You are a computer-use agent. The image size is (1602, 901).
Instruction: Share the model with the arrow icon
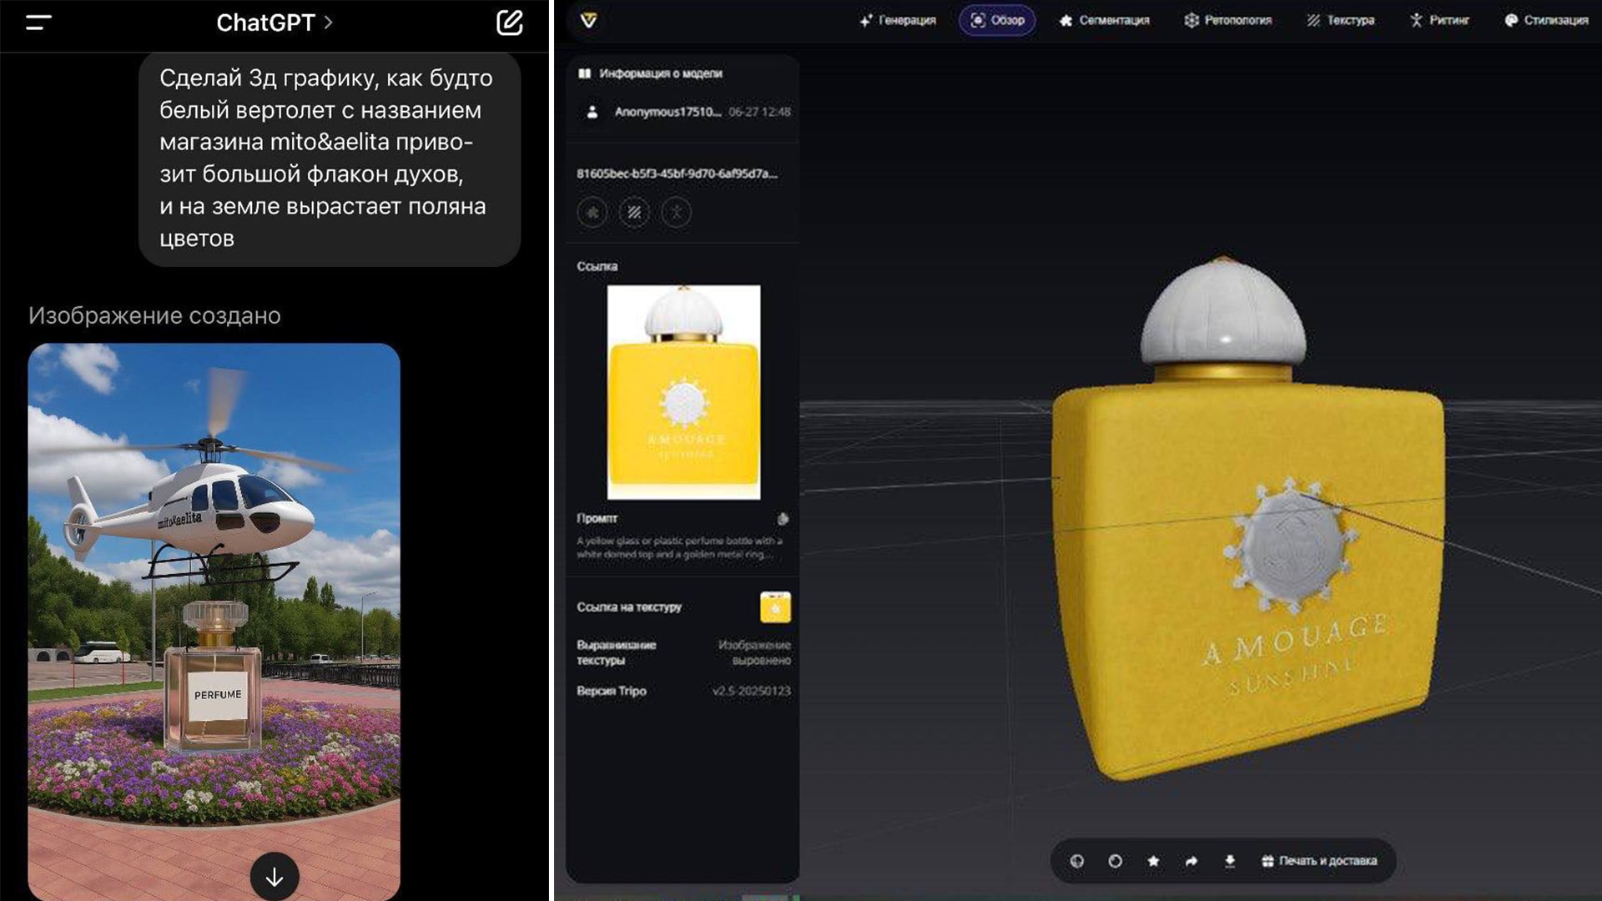coord(1191,861)
